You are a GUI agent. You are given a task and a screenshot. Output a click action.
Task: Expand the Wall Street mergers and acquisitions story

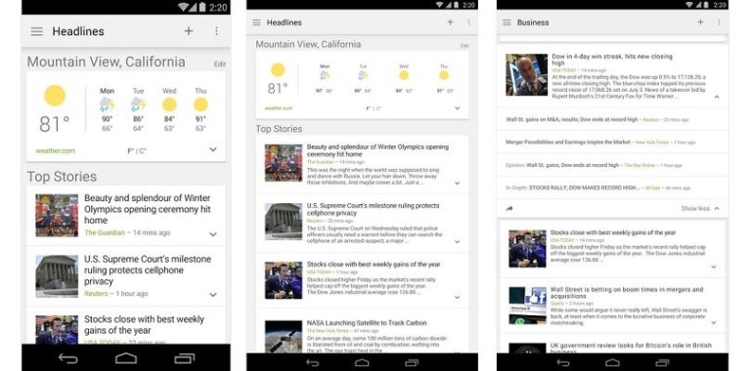(714, 323)
